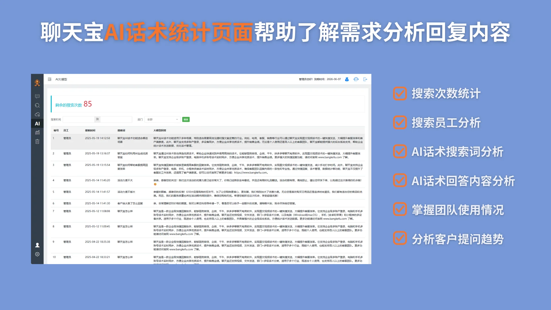Click the 搜索时间 column header
This screenshot has height=310, width=551.
click(90, 130)
